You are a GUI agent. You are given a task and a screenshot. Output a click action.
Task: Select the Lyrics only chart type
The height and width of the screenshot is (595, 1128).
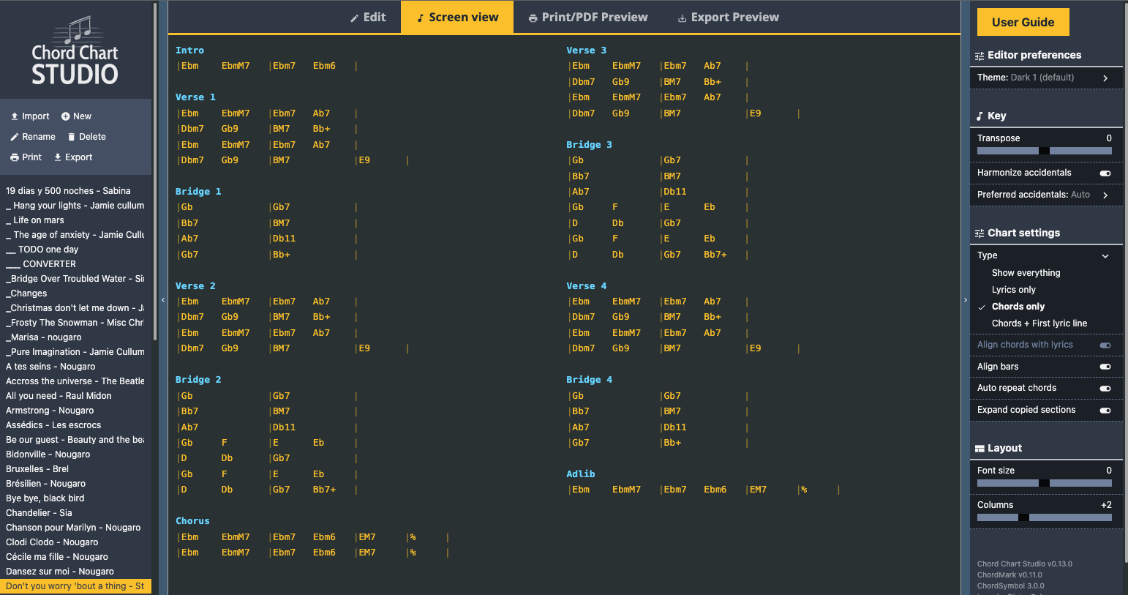coord(1013,290)
